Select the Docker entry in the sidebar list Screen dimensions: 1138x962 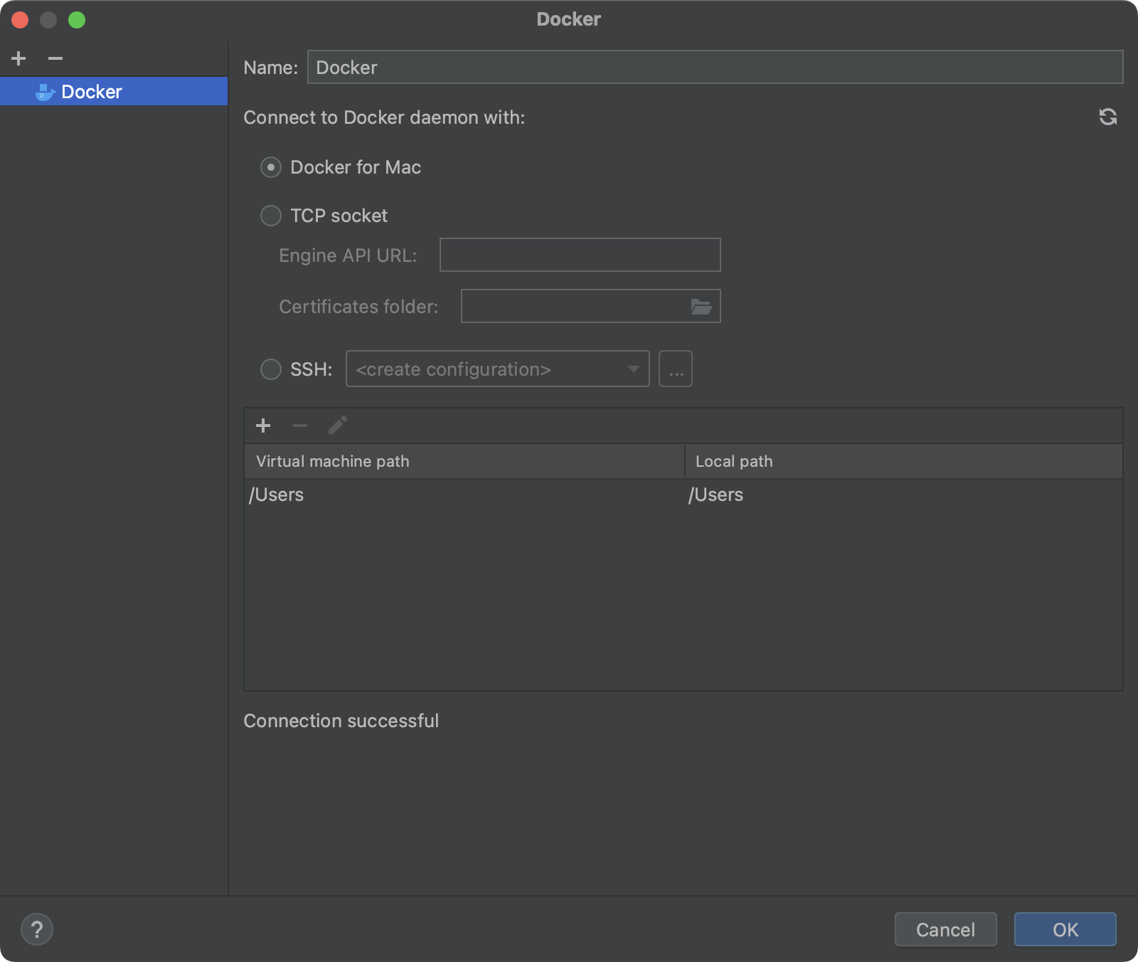point(92,92)
